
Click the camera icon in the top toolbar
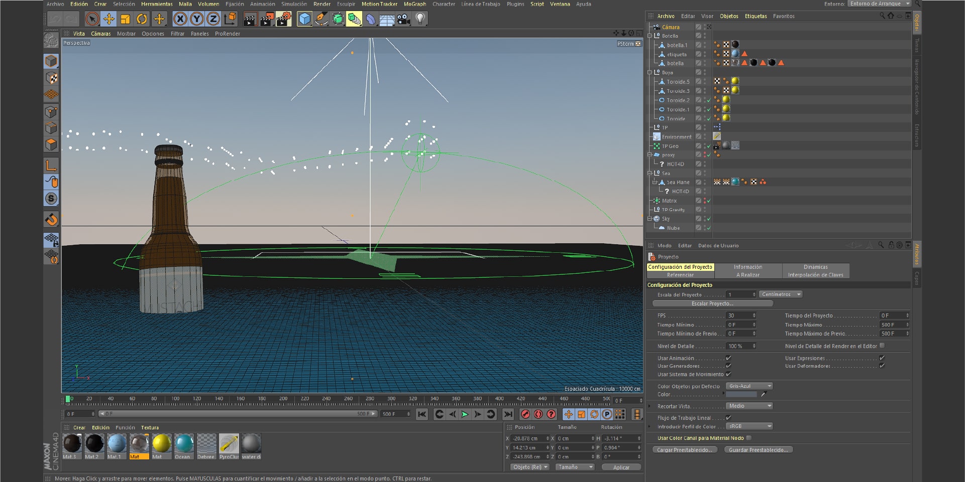(403, 19)
